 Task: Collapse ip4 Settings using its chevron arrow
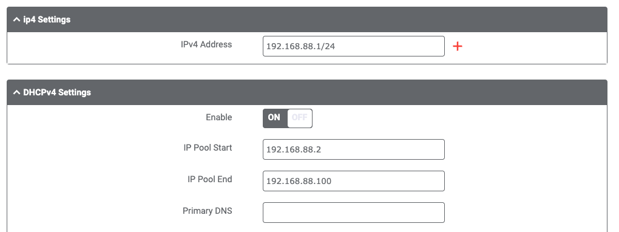coord(16,19)
